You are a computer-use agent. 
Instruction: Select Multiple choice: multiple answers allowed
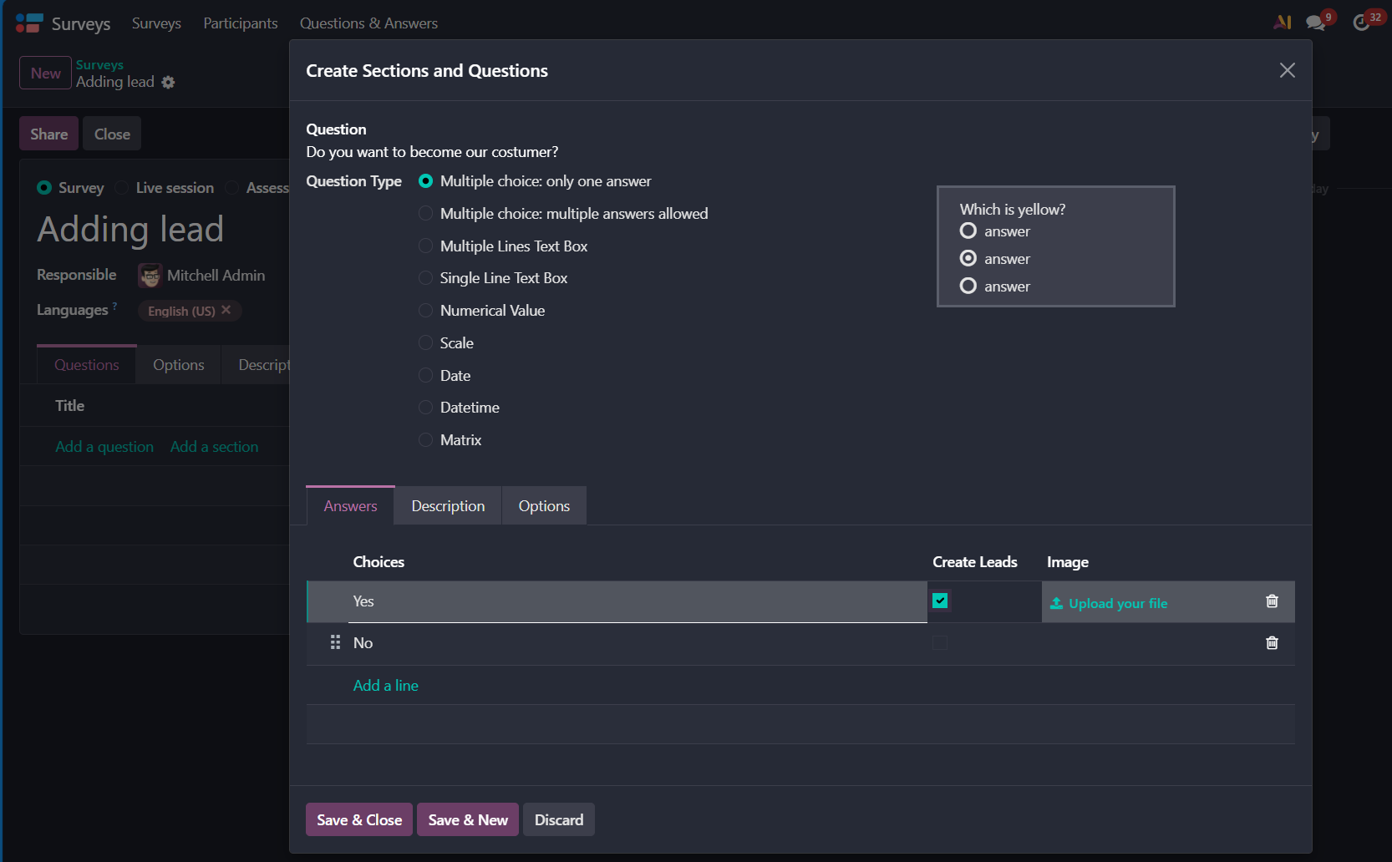click(x=425, y=214)
